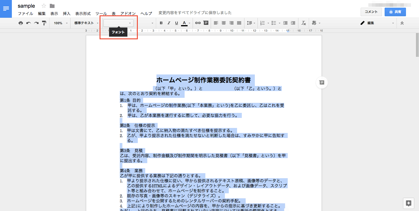Collapse the menus with double chevron
Viewport: 419px width, 211px height.
click(x=402, y=23)
